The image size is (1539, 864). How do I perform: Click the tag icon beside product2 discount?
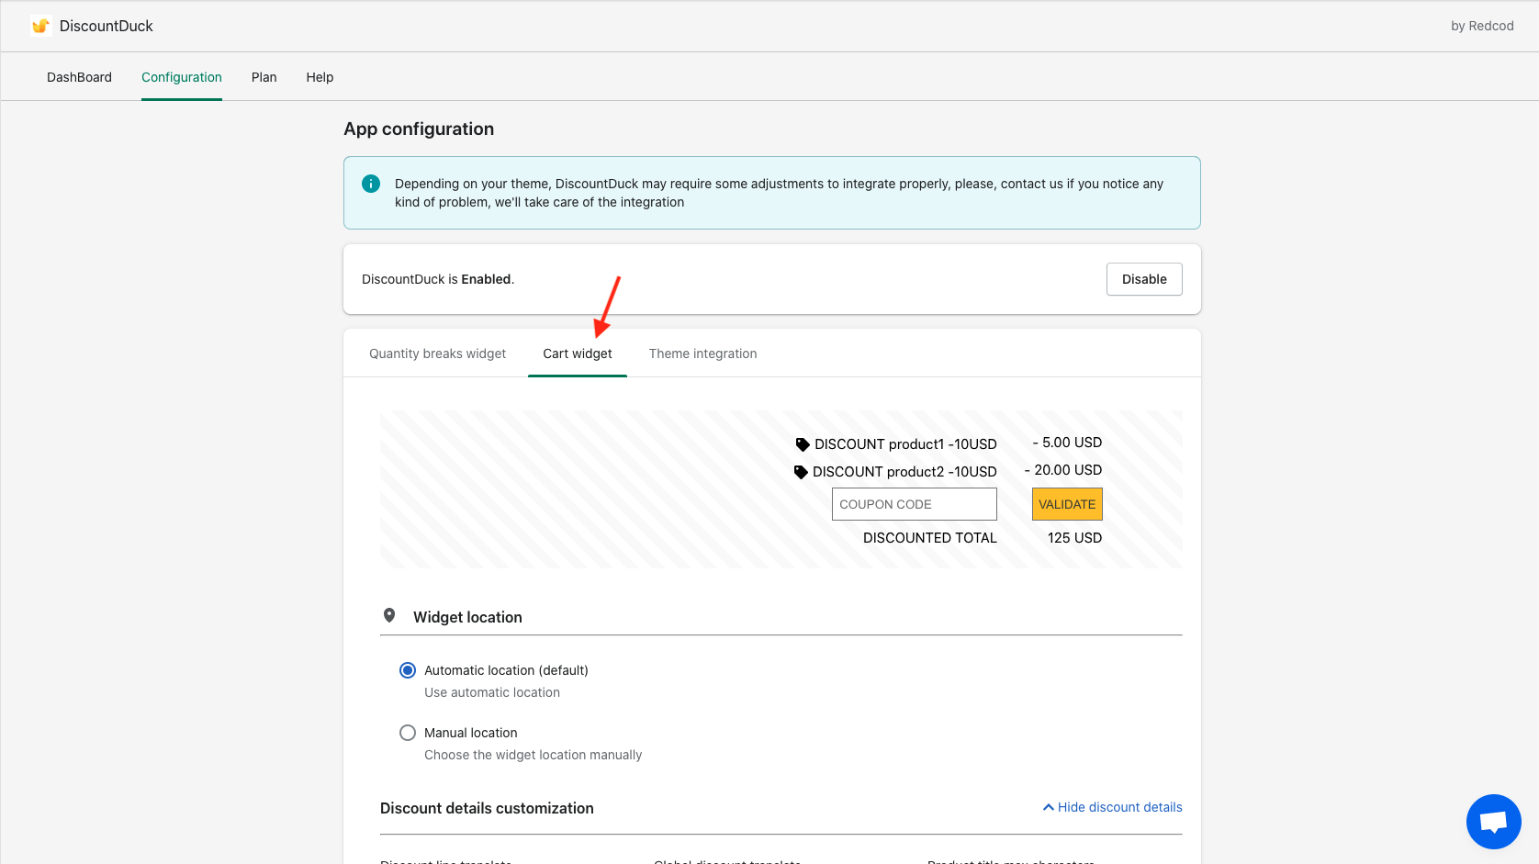[x=801, y=472]
